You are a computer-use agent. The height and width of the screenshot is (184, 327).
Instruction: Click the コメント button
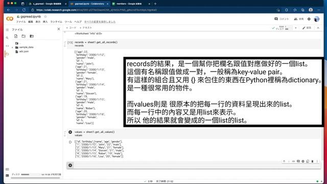pos(282,19)
